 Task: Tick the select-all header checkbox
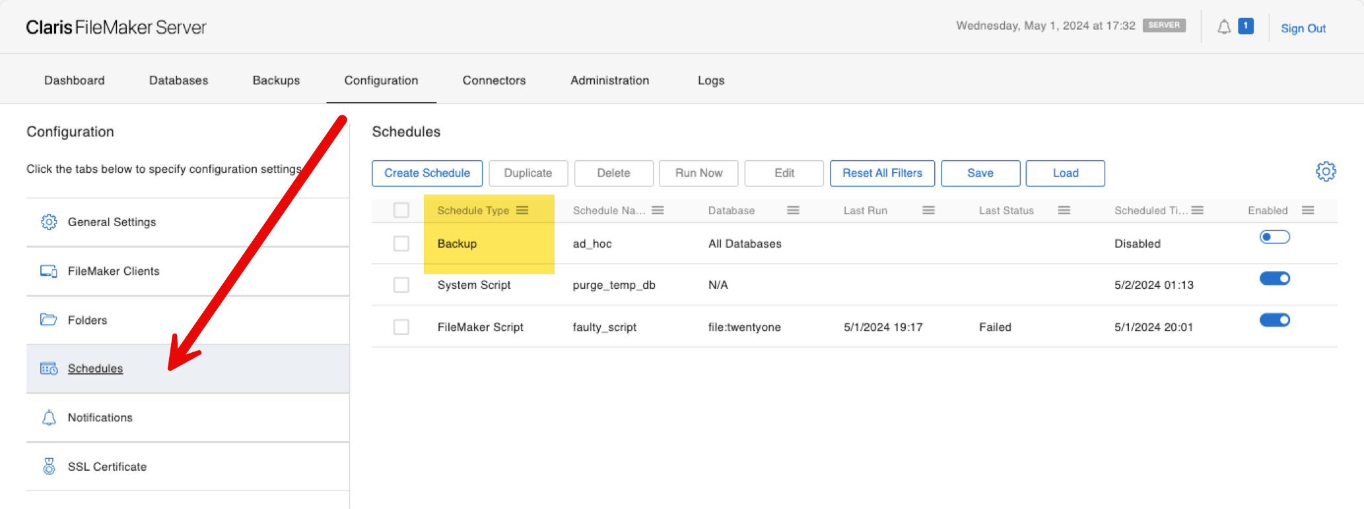click(401, 210)
